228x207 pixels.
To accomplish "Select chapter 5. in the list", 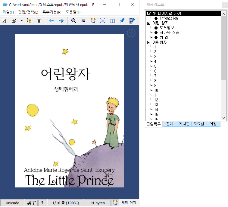I will pyautogui.click(x=156, y=66).
